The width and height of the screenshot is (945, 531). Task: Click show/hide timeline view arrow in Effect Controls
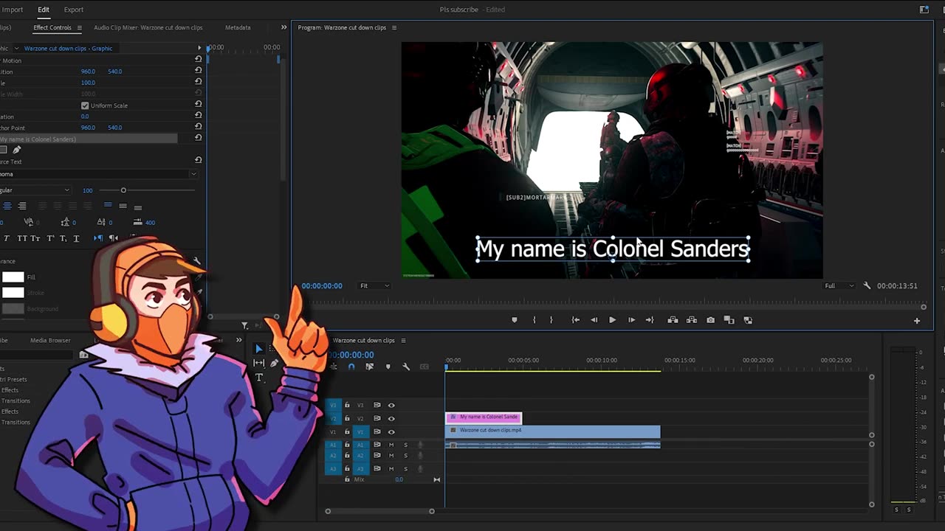[198, 48]
